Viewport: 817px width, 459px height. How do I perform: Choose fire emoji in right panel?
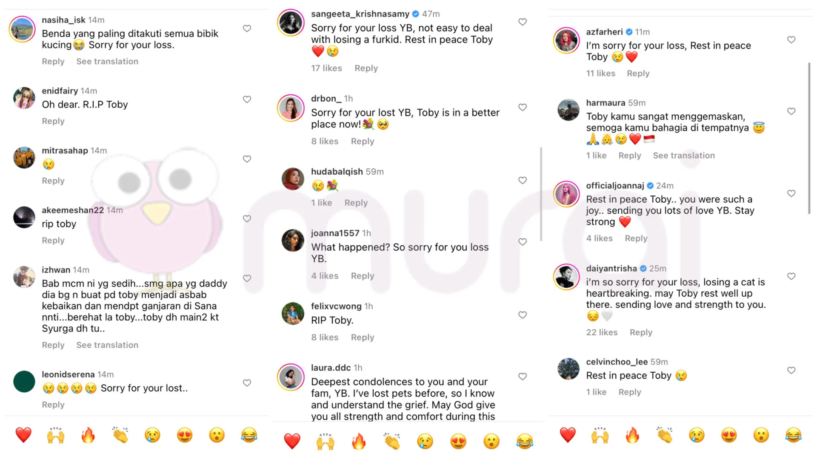[x=632, y=435]
